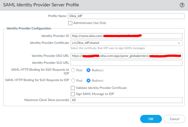The width and height of the screenshot is (188, 127).
Task: Expand the Identity Provider Certificate dropdown arrow
Action: pyautogui.click(x=179, y=43)
